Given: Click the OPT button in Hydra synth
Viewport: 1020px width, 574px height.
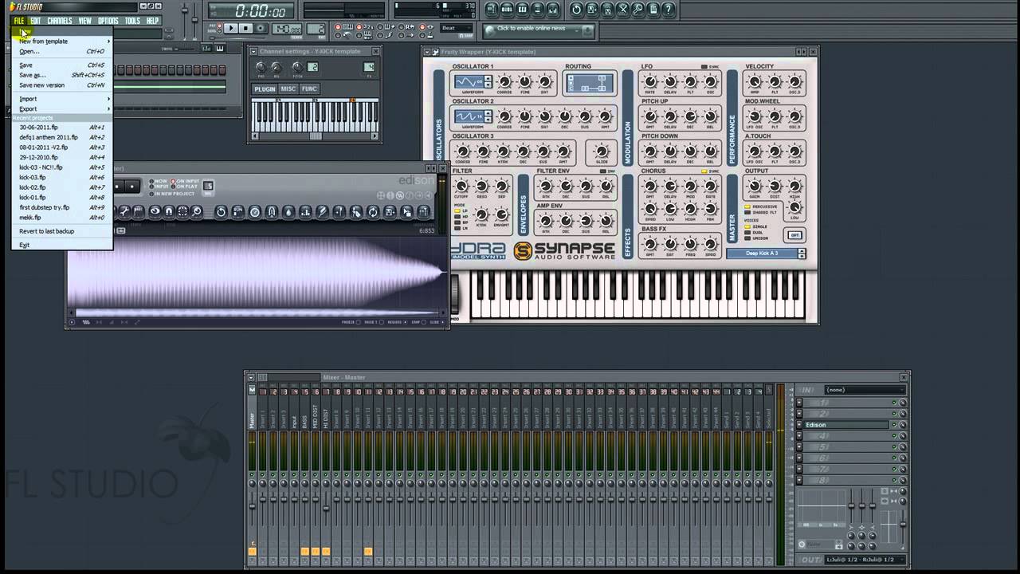Looking at the screenshot, I should 794,235.
